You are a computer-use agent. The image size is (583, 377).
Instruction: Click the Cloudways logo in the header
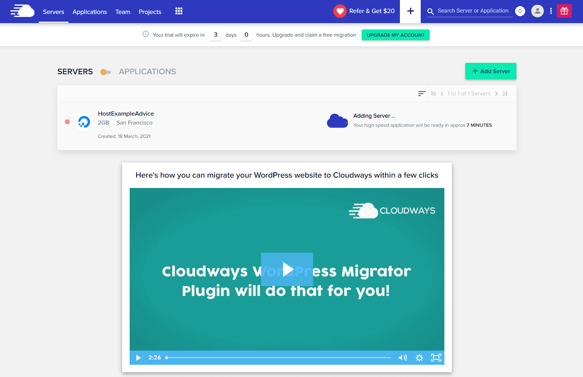click(x=22, y=11)
